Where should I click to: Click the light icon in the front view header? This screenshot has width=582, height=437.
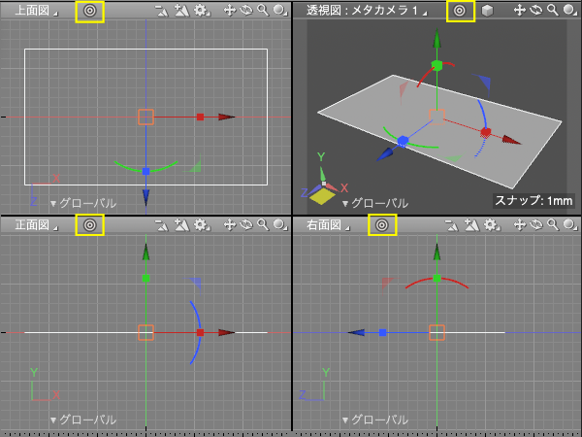pos(182,225)
